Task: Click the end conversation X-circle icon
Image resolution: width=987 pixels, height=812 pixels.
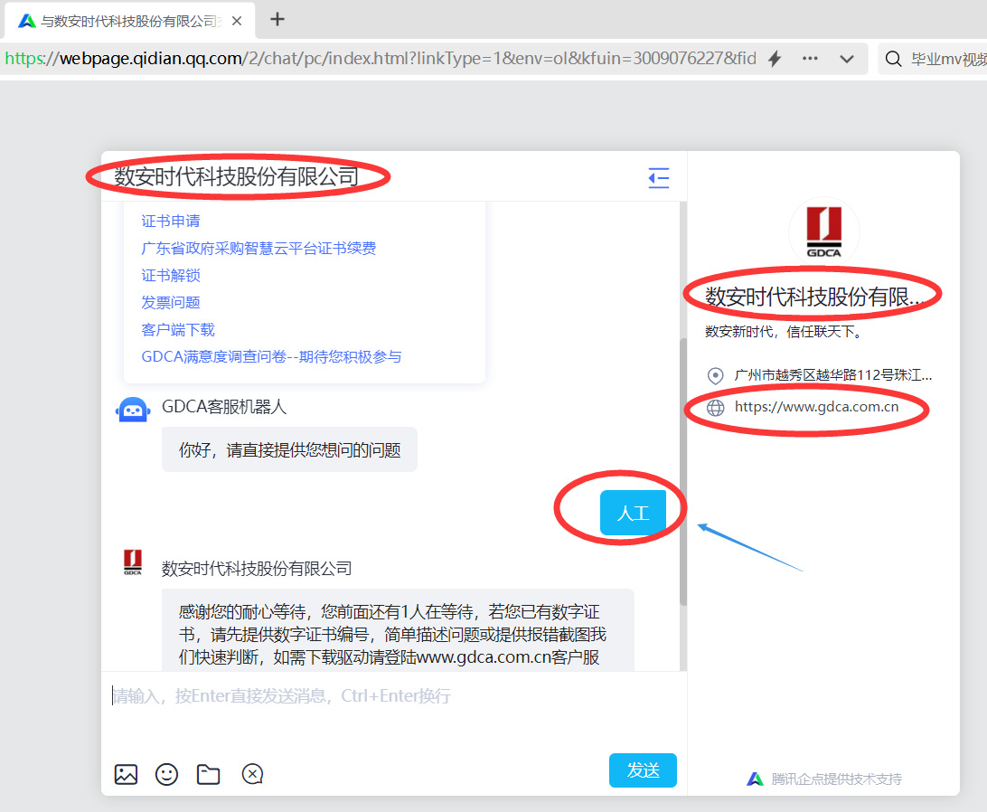Action: [252, 774]
